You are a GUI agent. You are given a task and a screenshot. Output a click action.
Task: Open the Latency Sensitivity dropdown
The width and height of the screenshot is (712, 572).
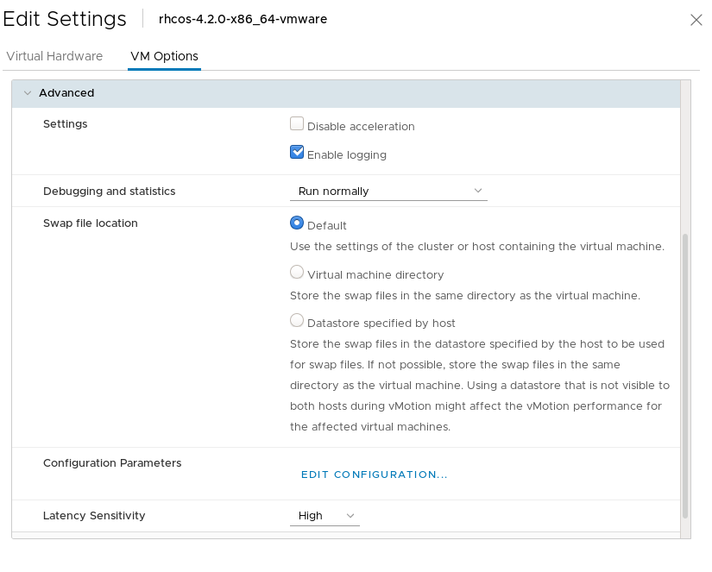(324, 516)
